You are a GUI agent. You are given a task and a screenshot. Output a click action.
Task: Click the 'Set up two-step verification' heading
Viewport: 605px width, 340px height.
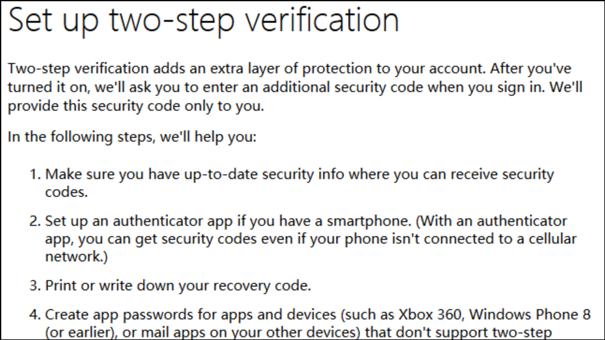[x=204, y=21]
